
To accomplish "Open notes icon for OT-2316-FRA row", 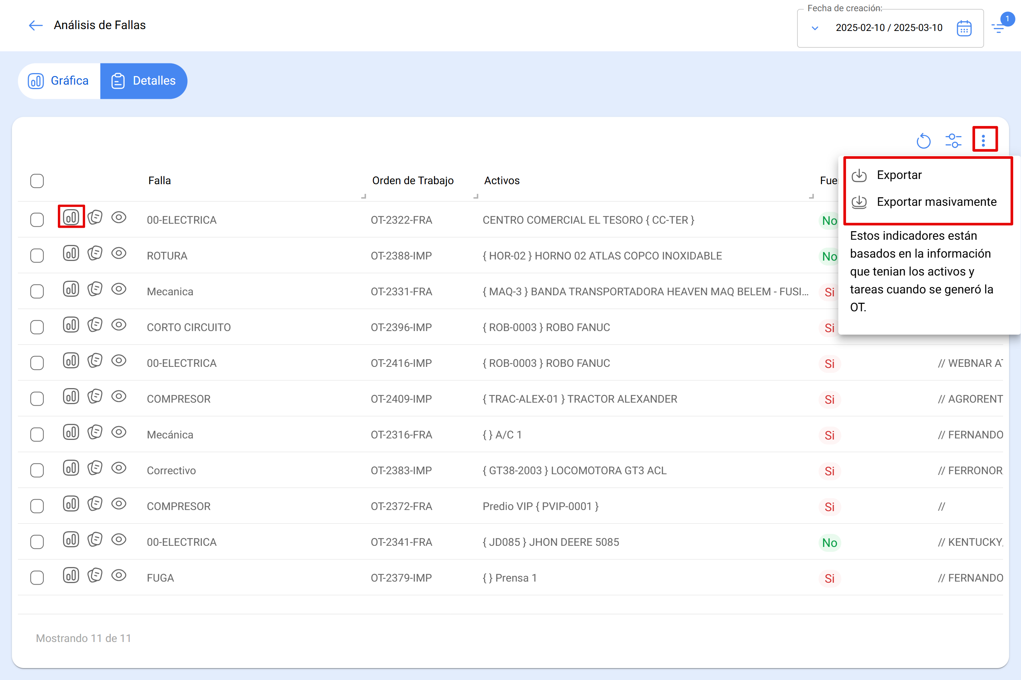I will 95,432.
